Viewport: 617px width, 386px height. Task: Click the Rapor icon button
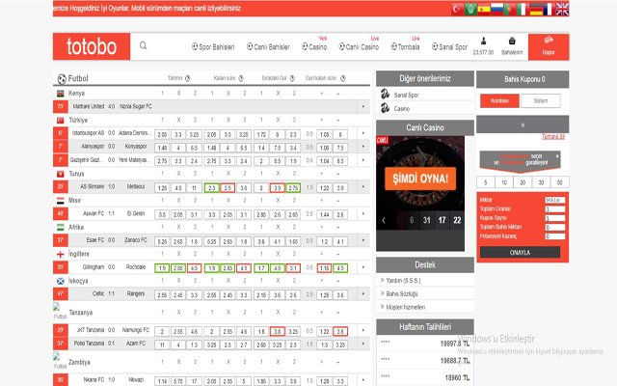coord(549,45)
